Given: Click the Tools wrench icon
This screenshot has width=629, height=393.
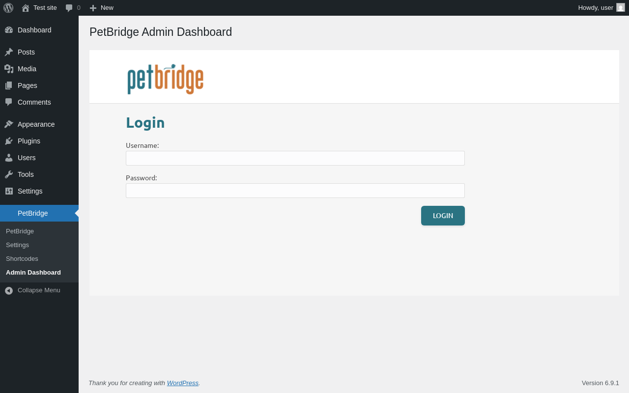Looking at the screenshot, I should (9, 174).
